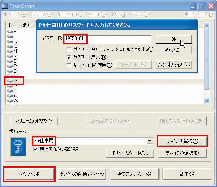Enable the キーファイルを使用 checkbox

pos(69,65)
